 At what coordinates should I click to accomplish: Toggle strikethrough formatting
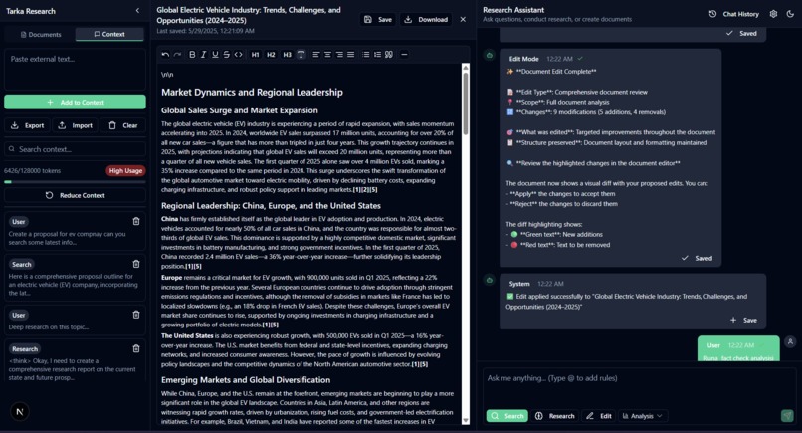(227, 55)
